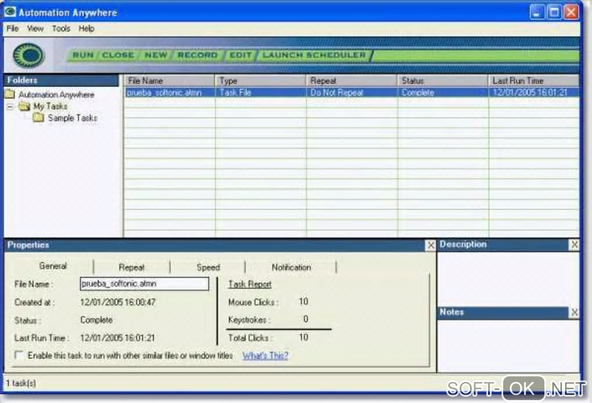Click the EDIT toolbar button
592x403 pixels.
240,56
